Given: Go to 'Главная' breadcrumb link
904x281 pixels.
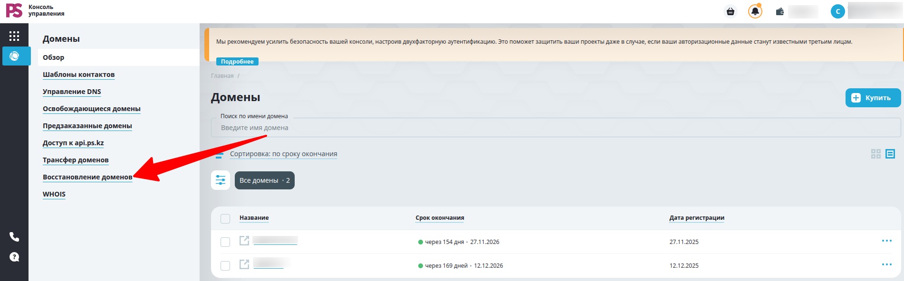Looking at the screenshot, I should 222,76.
